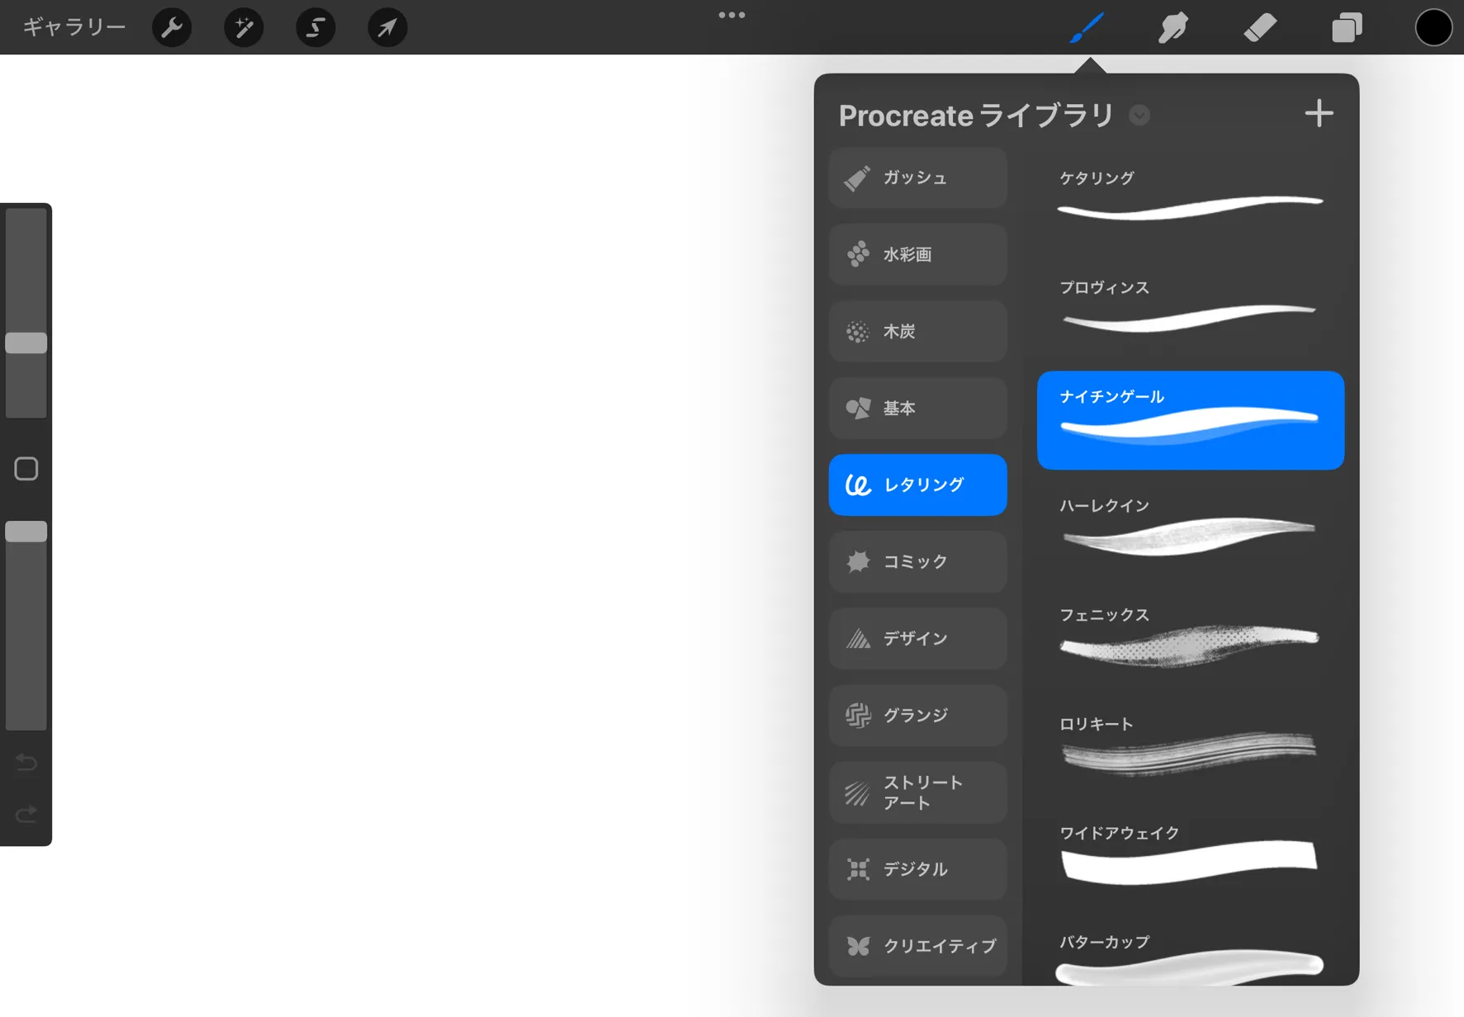
Task: Select the ストリートアート brush category
Action: (917, 792)
